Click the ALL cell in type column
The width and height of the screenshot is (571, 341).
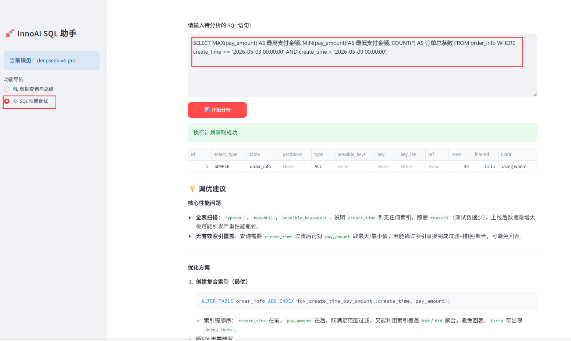(323, 167)
